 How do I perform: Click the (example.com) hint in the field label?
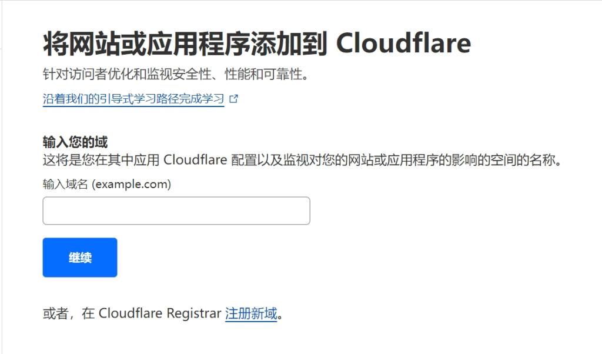[x=131, y=184]
